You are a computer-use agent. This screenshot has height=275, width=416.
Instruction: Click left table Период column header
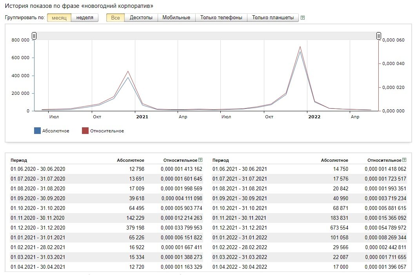click(x=19, y=160)
